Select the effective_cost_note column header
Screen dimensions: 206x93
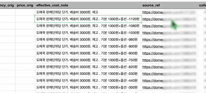point(88,5)
